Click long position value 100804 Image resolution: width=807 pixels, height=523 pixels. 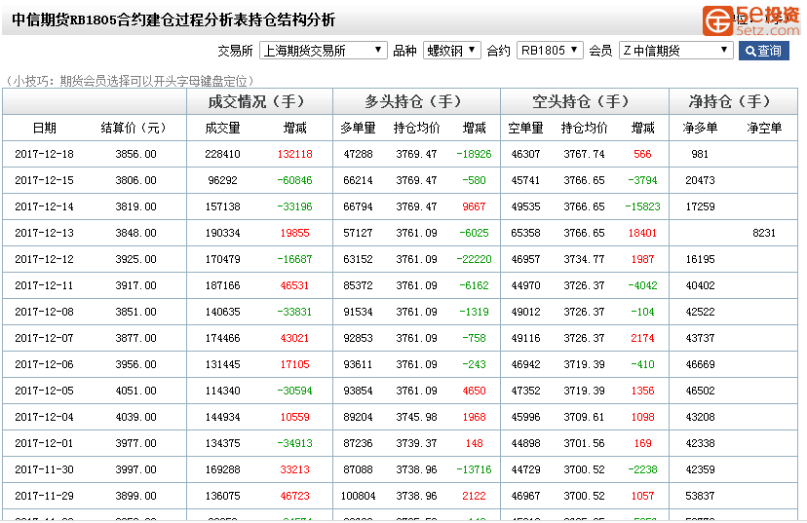pyautogui.click(x=358, y=496)
